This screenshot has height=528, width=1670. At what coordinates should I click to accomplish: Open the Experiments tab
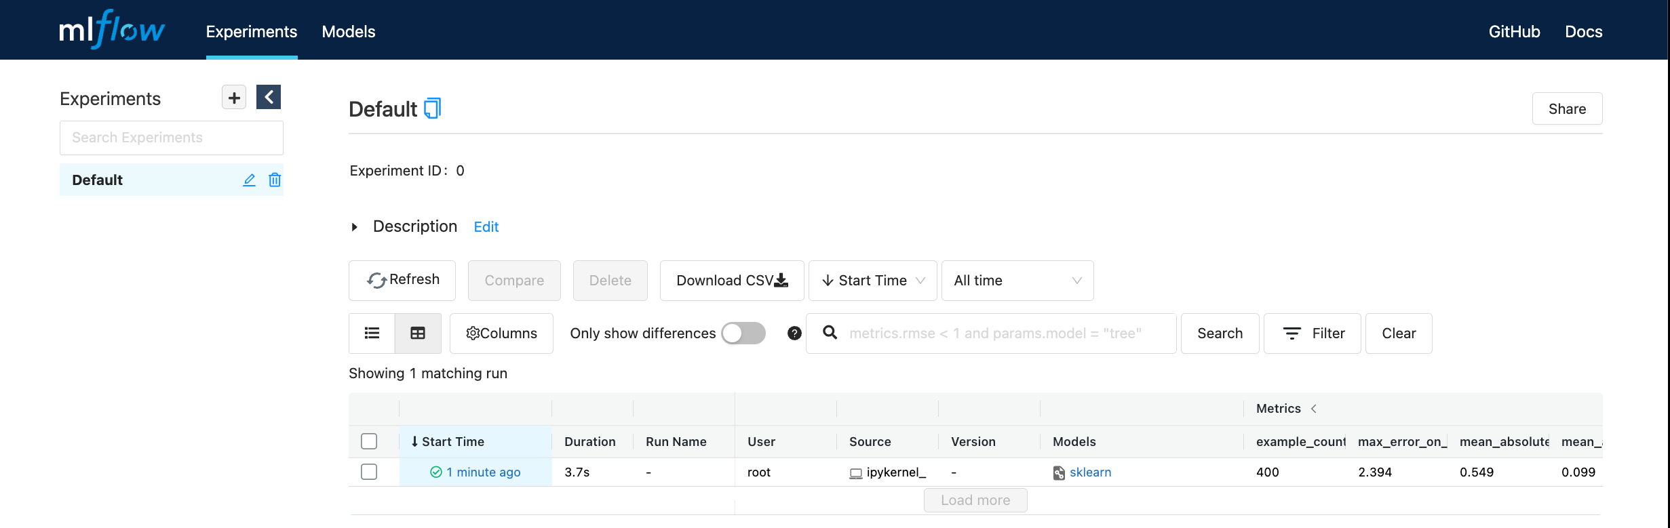252,31
